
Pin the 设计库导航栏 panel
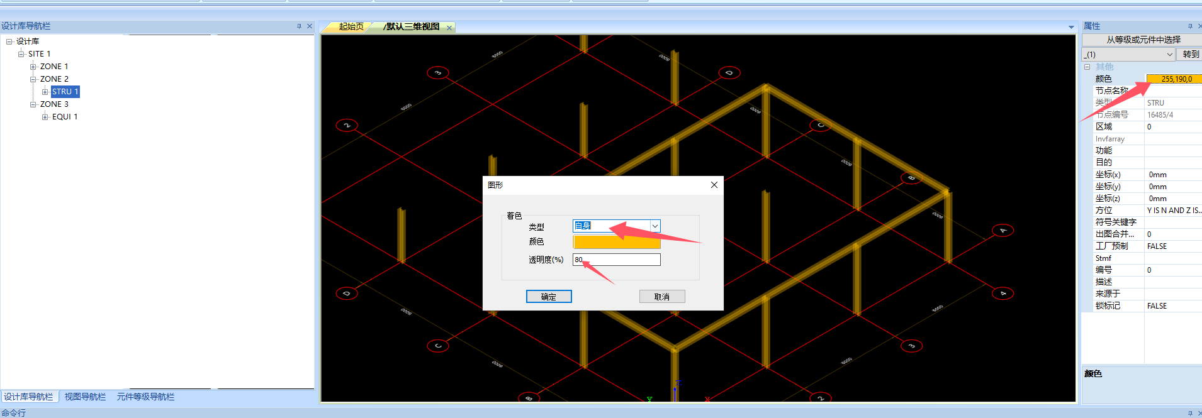(299, 26)
